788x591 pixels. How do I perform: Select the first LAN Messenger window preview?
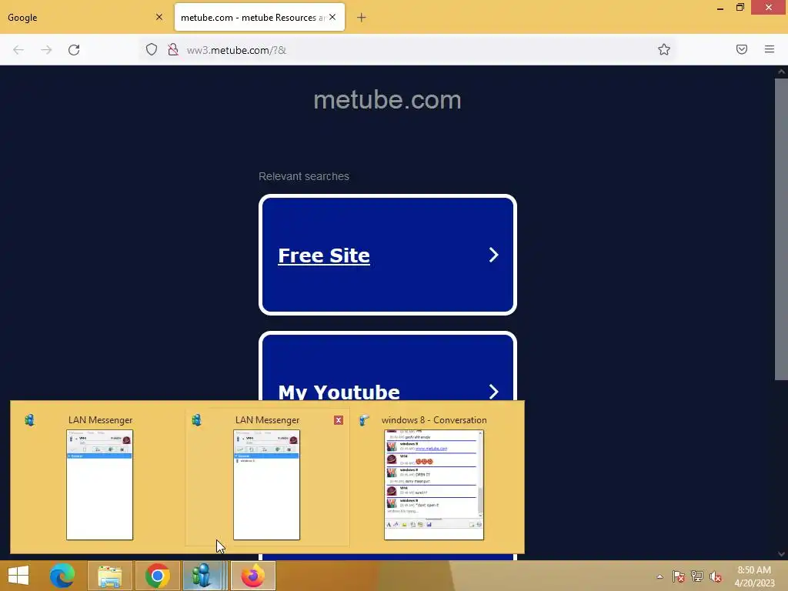click(x=99, y=476)
